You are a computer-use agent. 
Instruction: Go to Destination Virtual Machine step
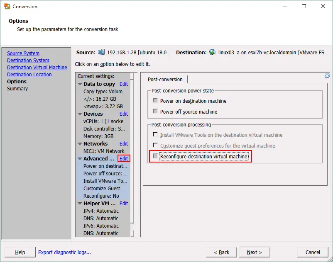(x=37, y=68)
